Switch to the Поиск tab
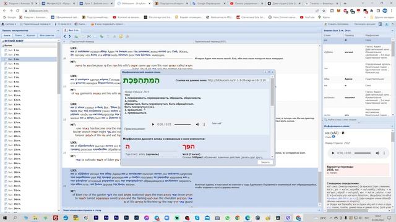The image size is (396, 222). pyautogui.click(x=18, y=36)
